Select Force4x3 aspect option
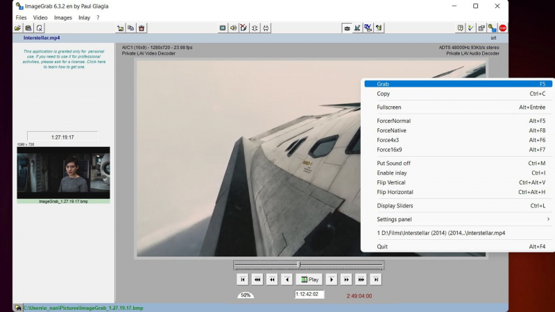The width and height of the screenshot is (555, 312). (458, 140)
